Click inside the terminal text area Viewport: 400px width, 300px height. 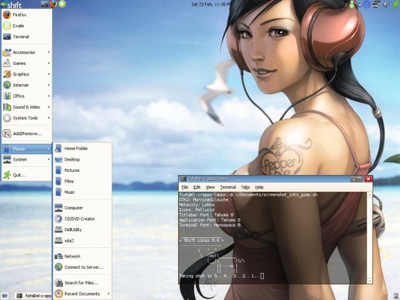tap(272, 237)
